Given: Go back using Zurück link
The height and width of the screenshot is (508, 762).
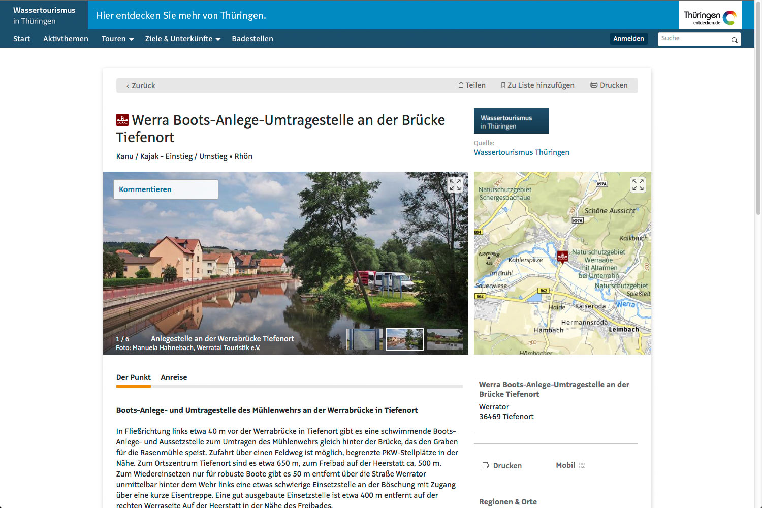Looking at the screenshot, I should tap(141, 86).
